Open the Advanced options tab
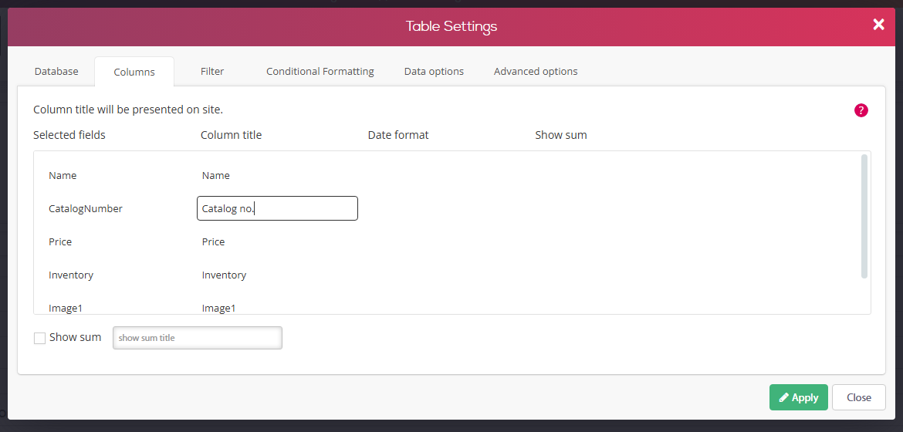The image size is (903, 432). [x=536, y=72]
